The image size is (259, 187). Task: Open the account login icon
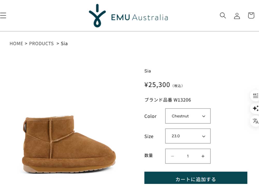click(x=237, y=16)
